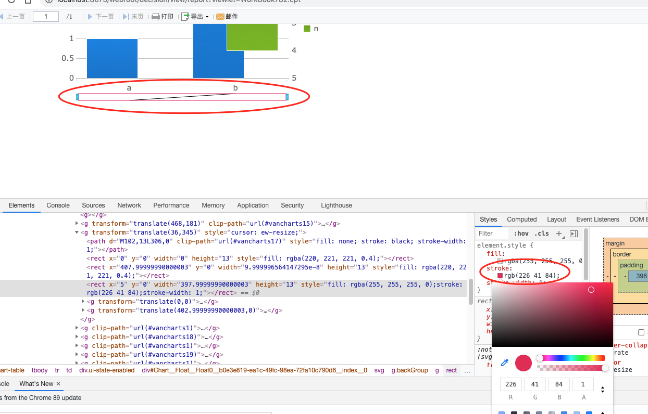The height and width of the screenshot is (414, 648).
Task: Click the blue bar above category a
Action: pos(112,58)
